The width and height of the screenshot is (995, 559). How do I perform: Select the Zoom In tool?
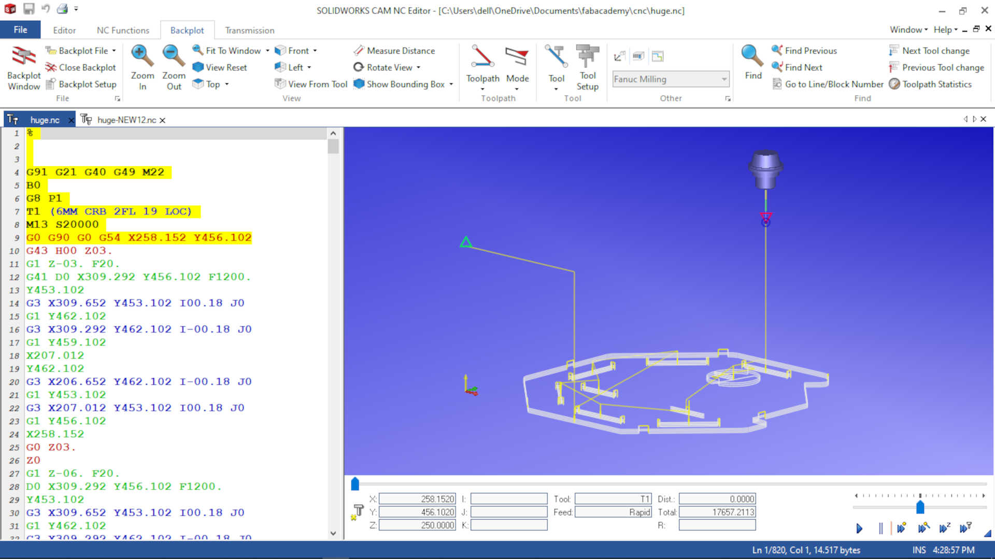click(x=142, y=66)
